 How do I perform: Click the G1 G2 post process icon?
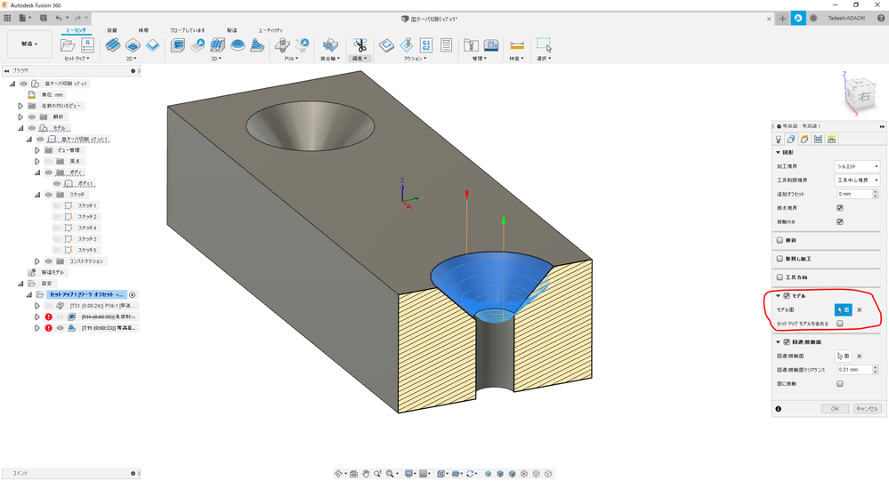click(x=425, y=45)
